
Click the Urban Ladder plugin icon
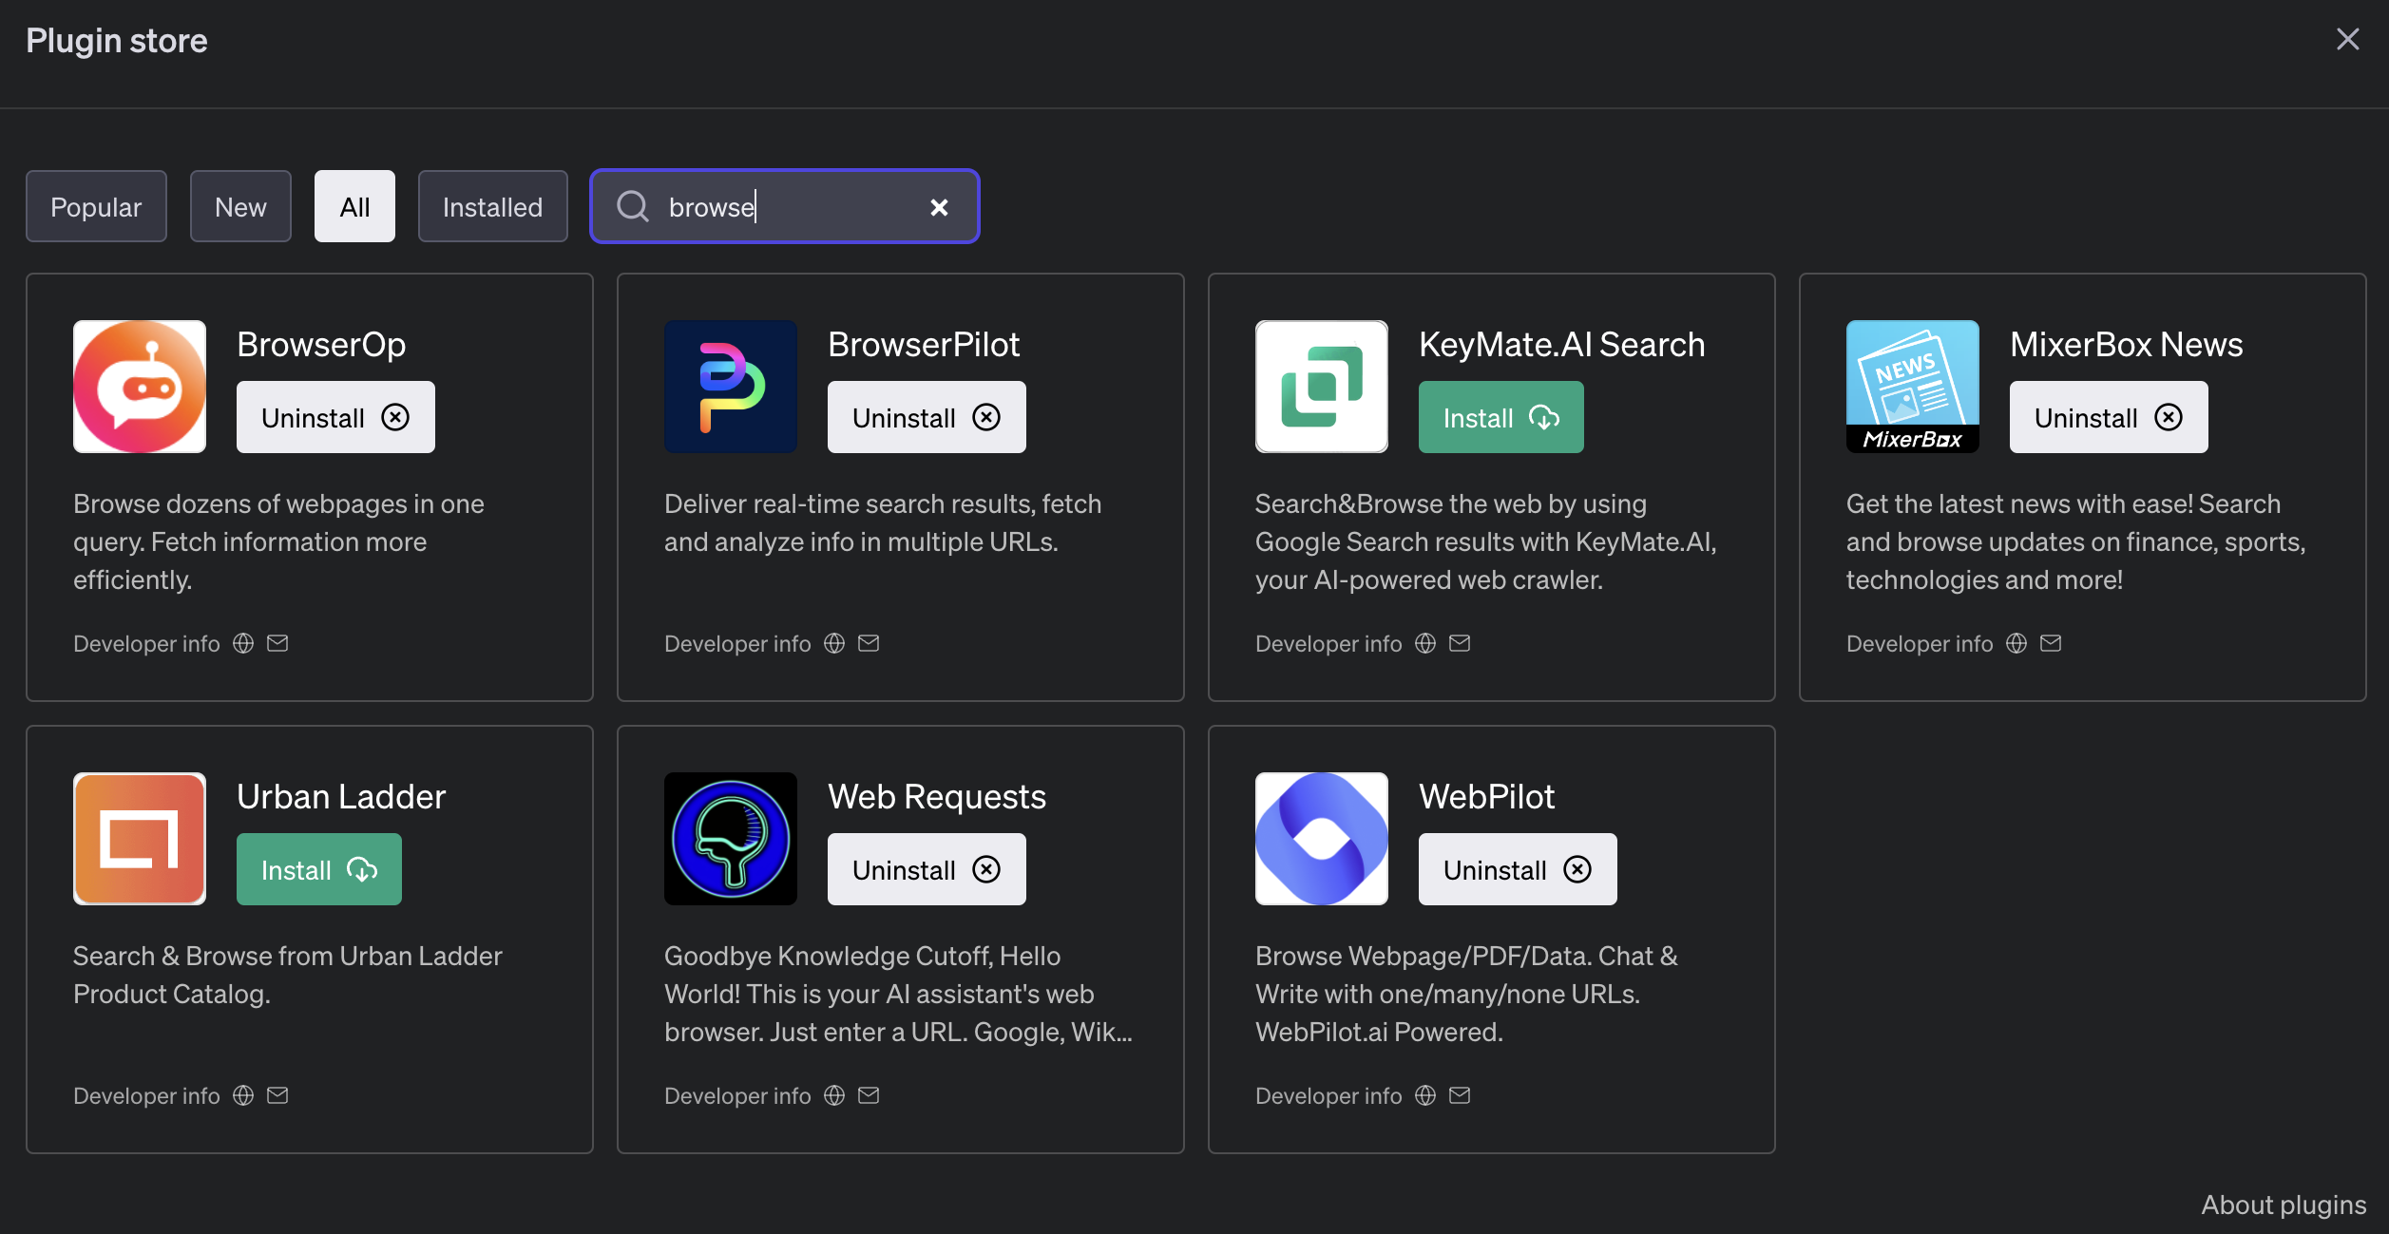click(x=139, y=837)
